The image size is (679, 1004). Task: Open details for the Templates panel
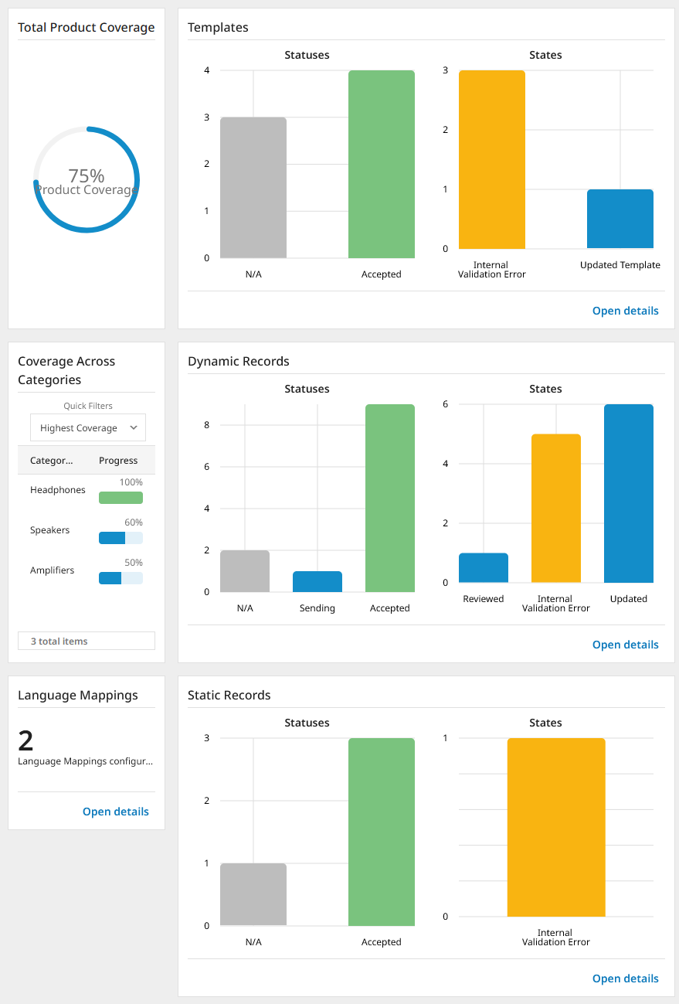click(x=625, y=311)
